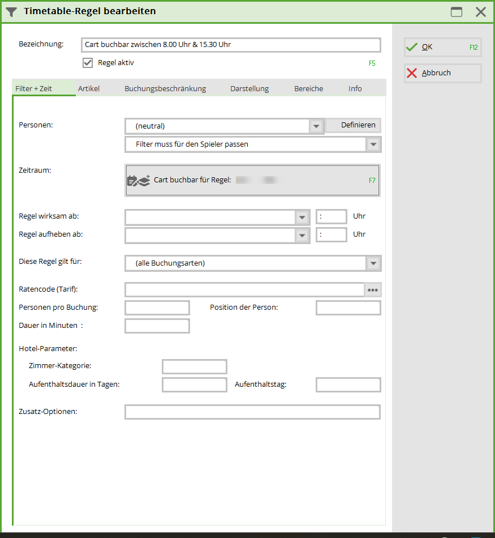Click the Cart buchbar für Regel button
Viewport: 495px width, 538px height.
click(253, 181)
